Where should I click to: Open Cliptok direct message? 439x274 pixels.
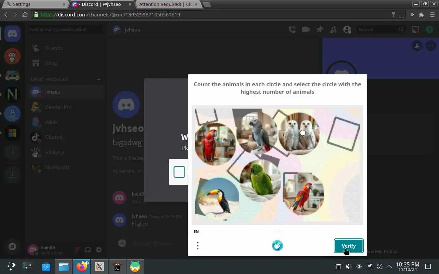tap(66, 137)
